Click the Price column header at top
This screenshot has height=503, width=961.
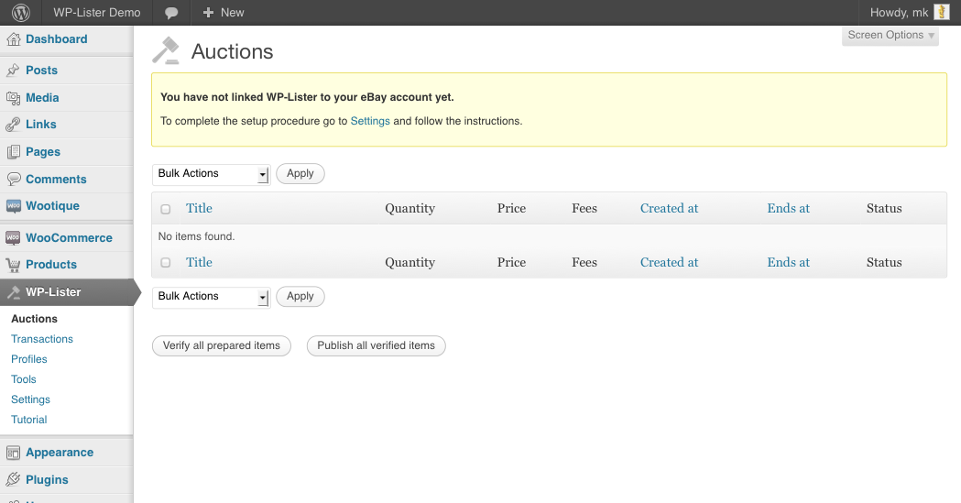click(x=511, y=208)
